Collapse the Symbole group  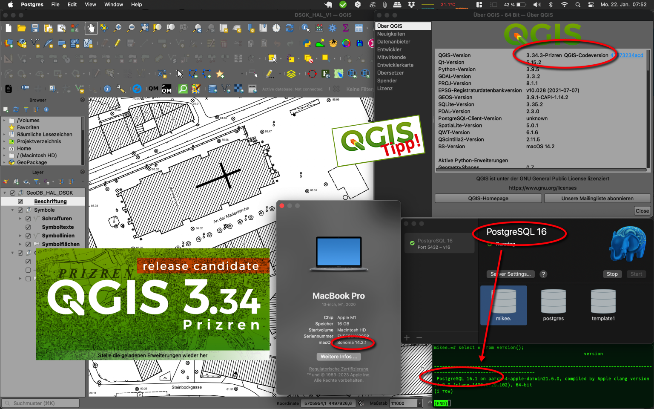(x=12, y=210)
